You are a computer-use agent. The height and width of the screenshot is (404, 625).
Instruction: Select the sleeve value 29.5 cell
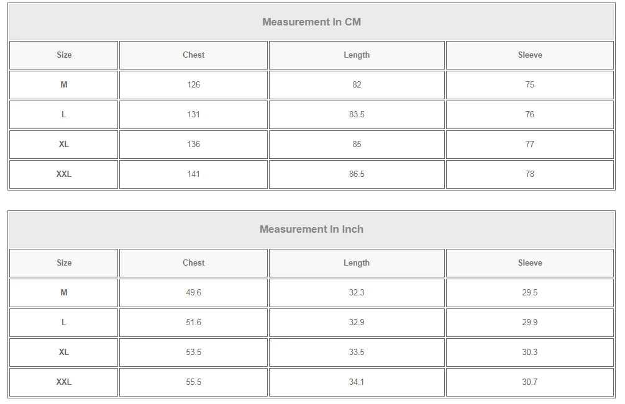pos(529,293)
